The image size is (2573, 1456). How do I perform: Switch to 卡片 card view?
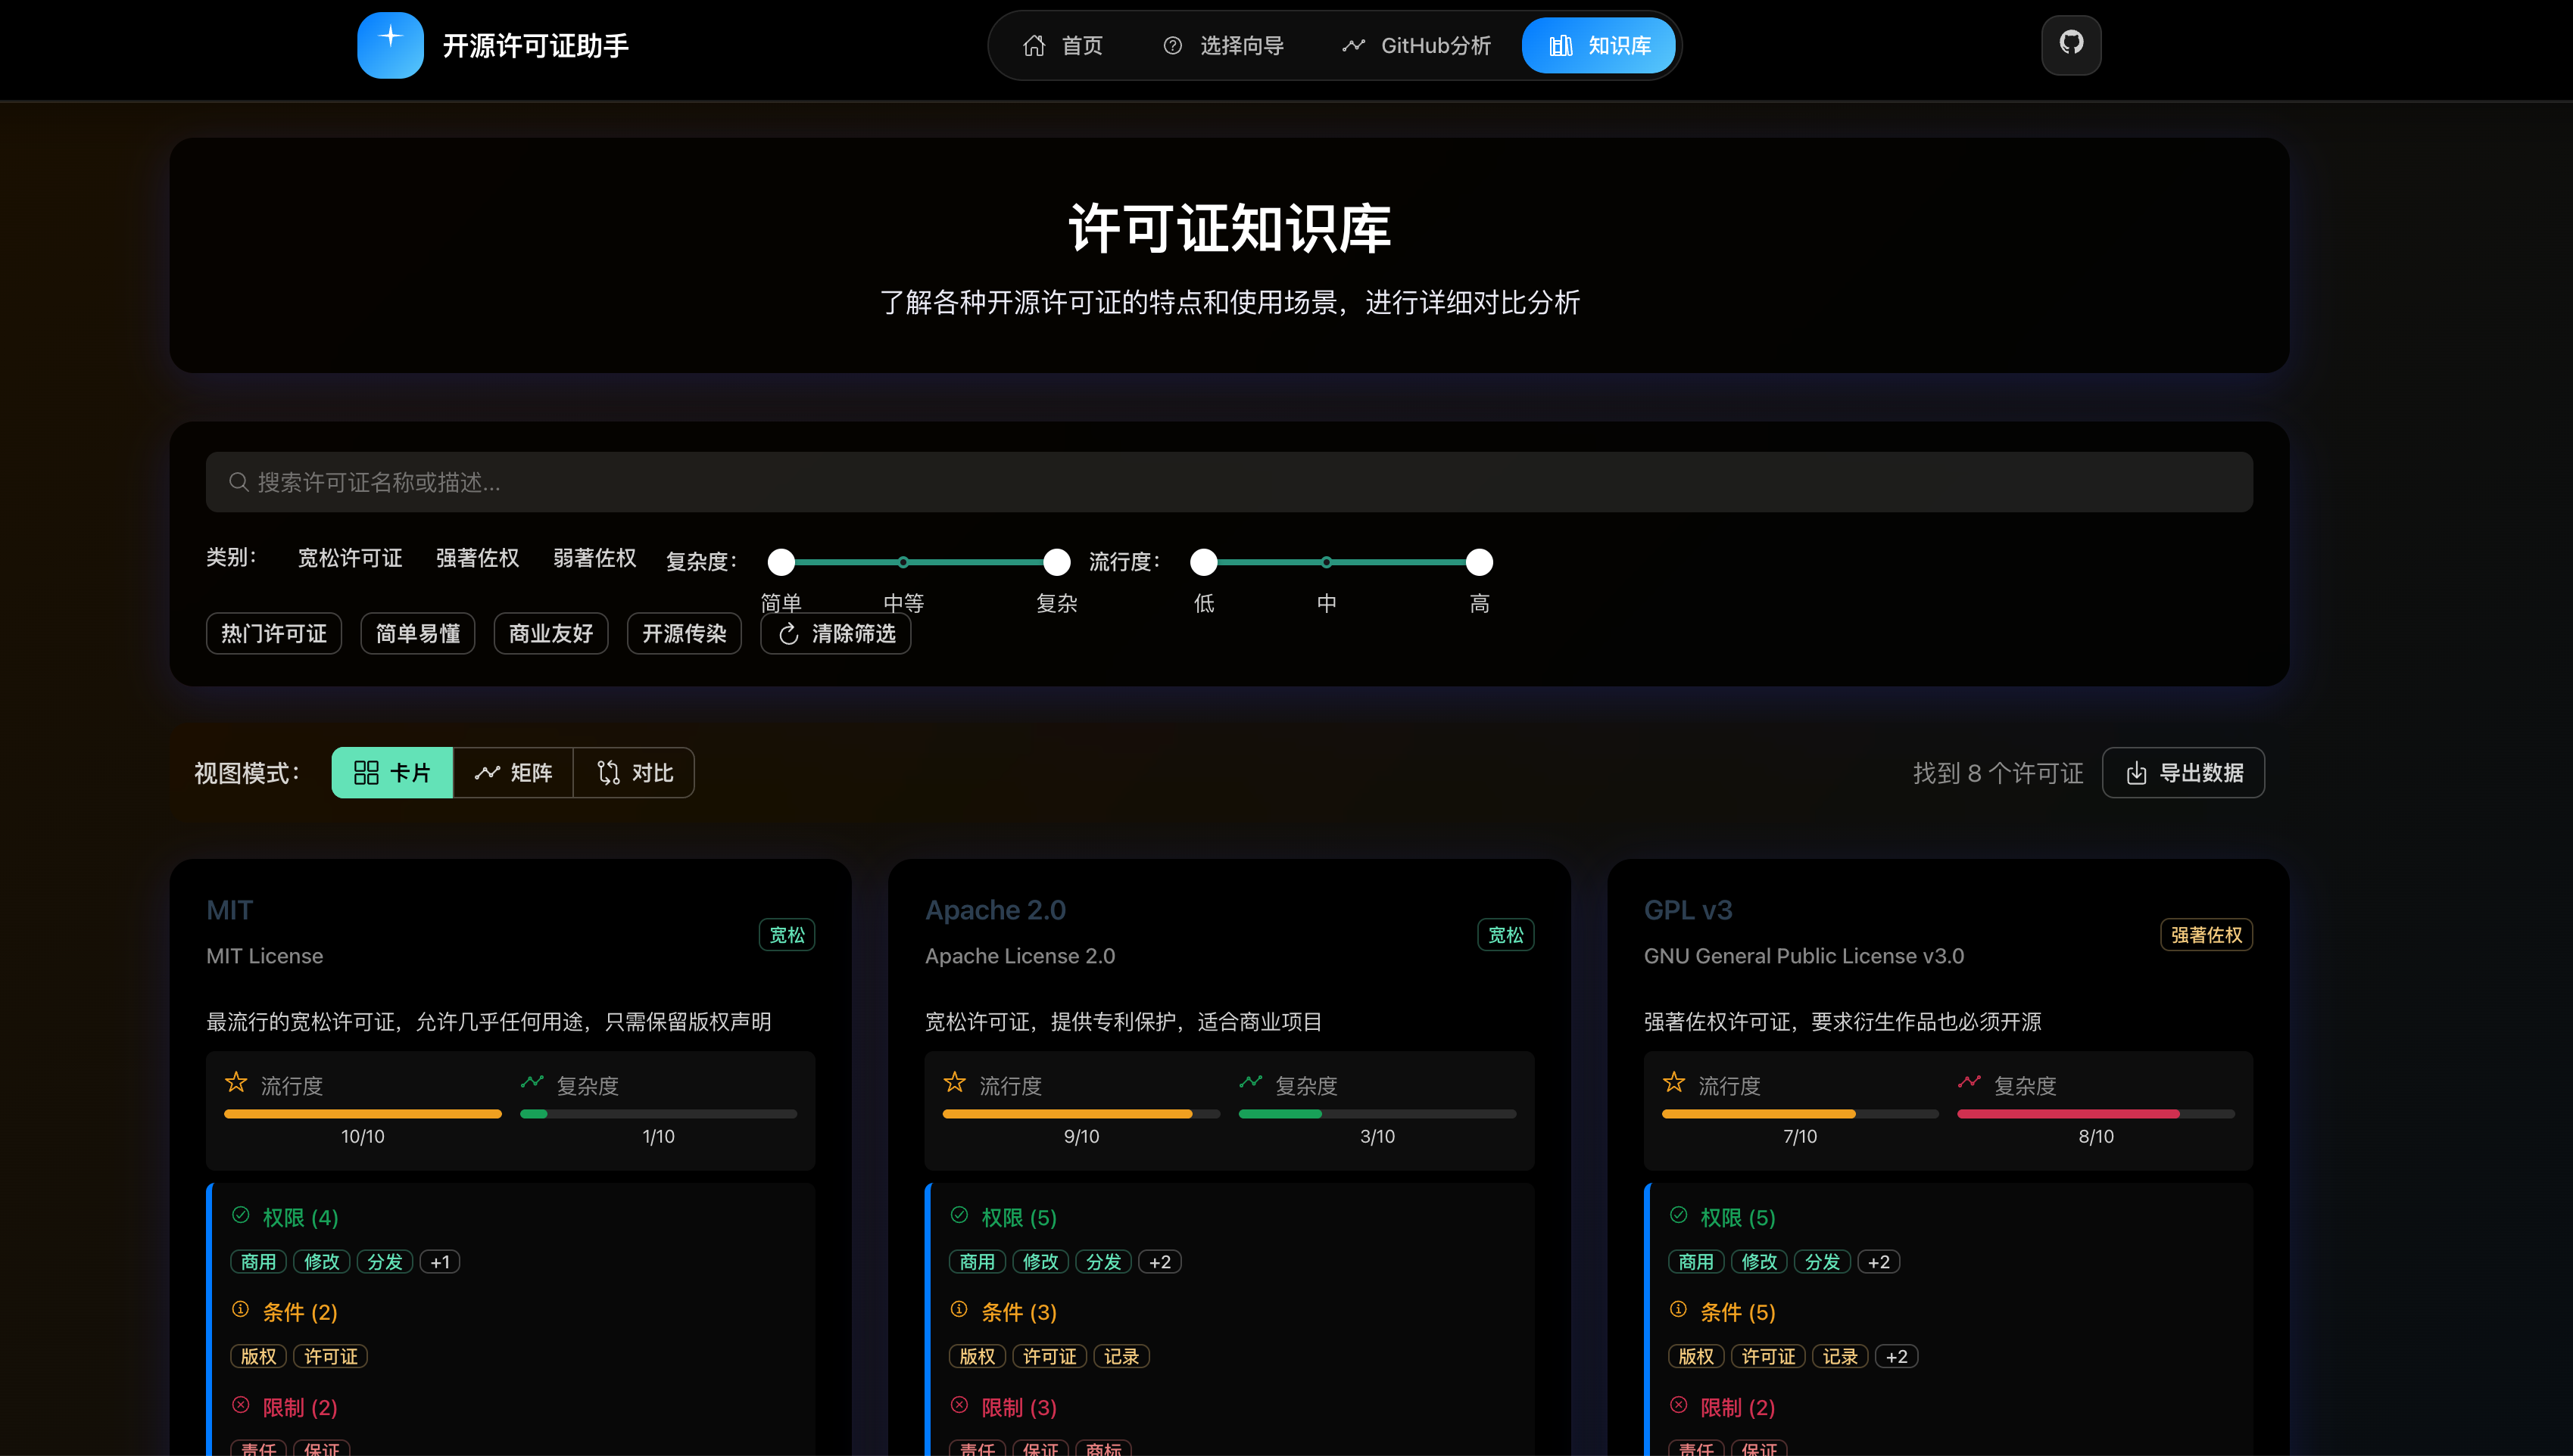[392, 772]
